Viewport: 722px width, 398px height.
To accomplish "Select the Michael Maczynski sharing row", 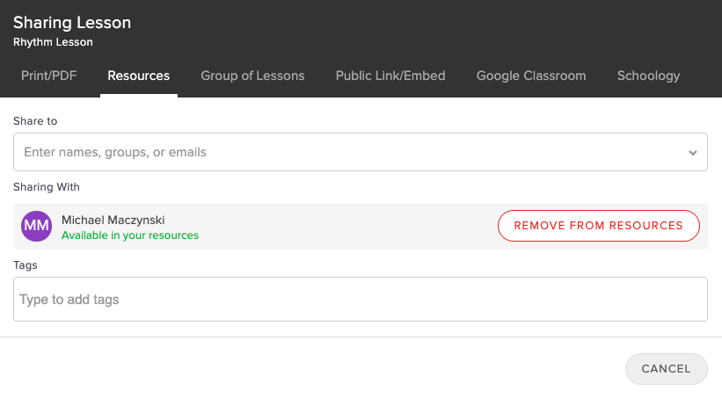I will coord(360,226).
